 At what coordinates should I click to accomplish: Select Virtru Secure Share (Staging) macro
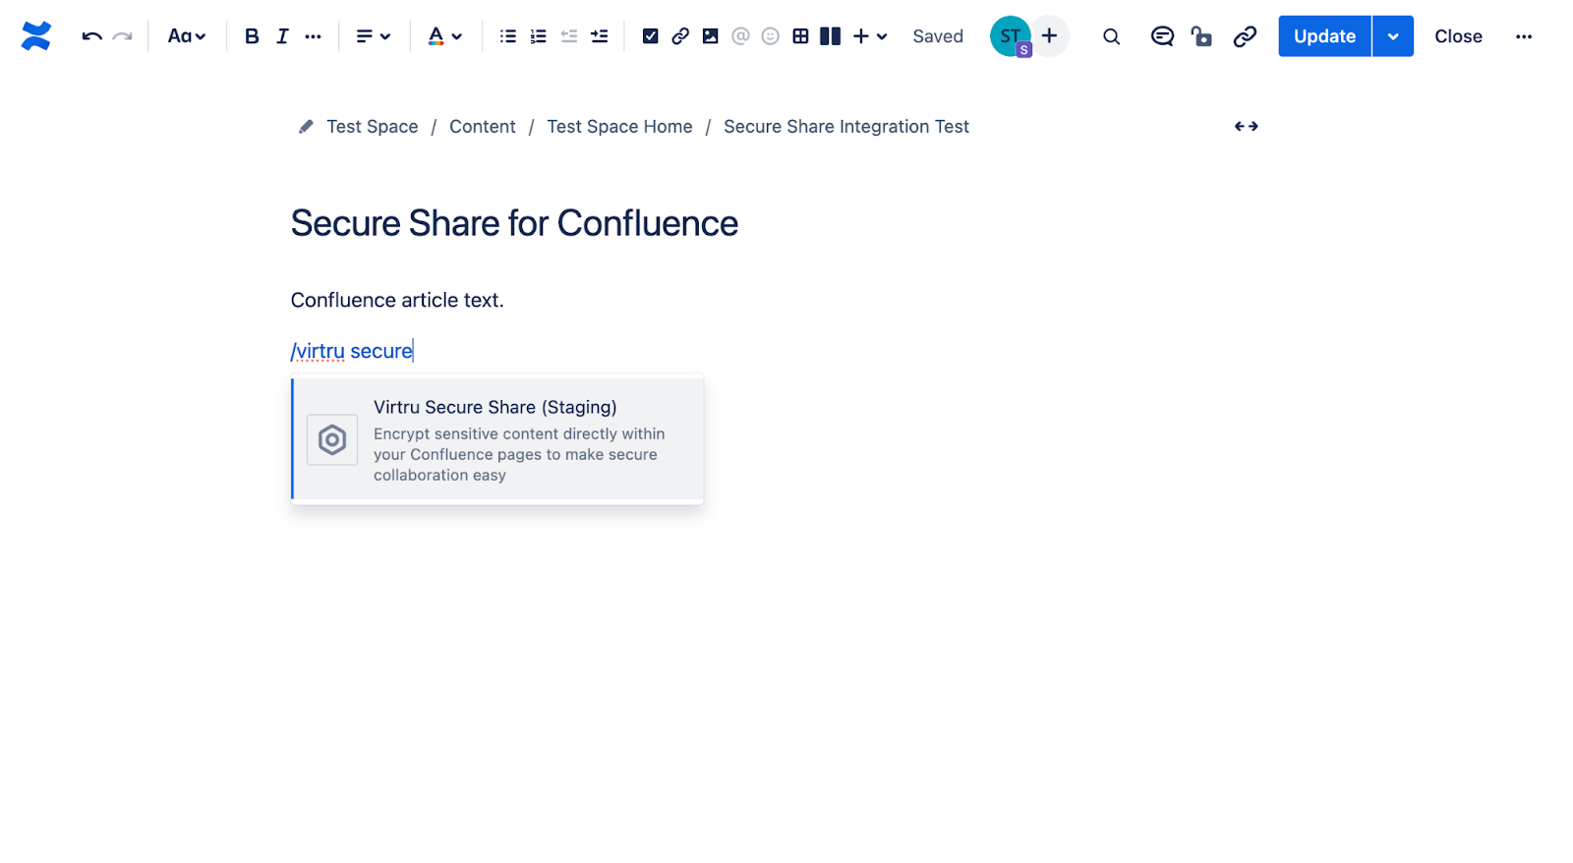(x=497, y=439)
